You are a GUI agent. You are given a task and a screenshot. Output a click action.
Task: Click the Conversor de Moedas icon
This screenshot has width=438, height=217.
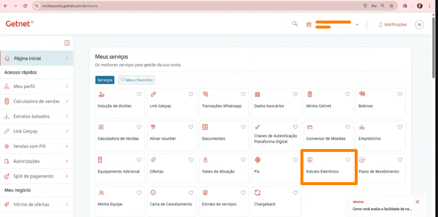tap(310, 127)
